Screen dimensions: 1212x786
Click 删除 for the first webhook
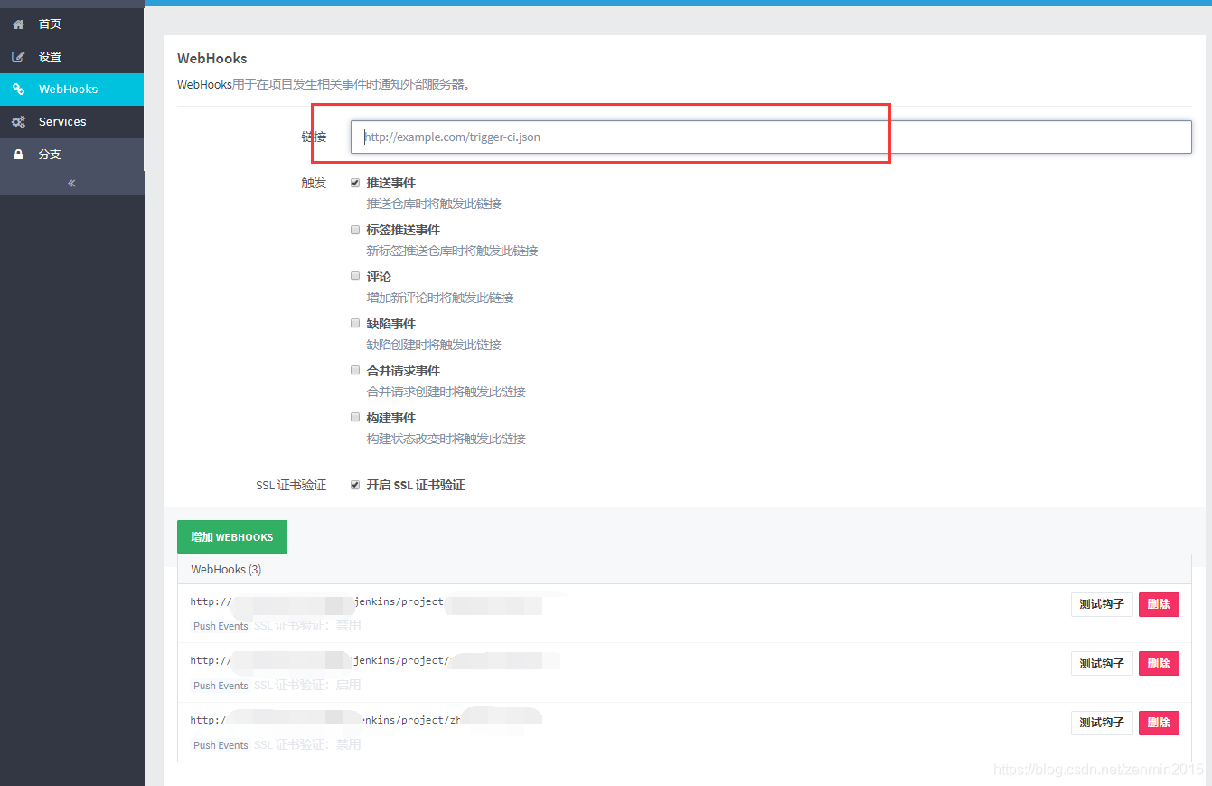click(x=1159, y=604)
